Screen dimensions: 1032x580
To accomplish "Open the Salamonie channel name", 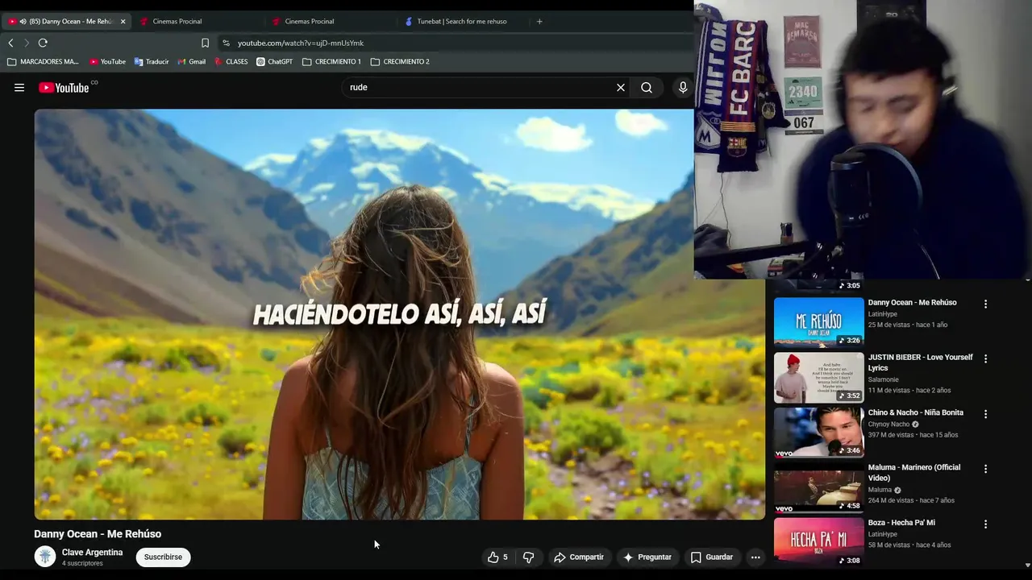I will click(884, 379).
